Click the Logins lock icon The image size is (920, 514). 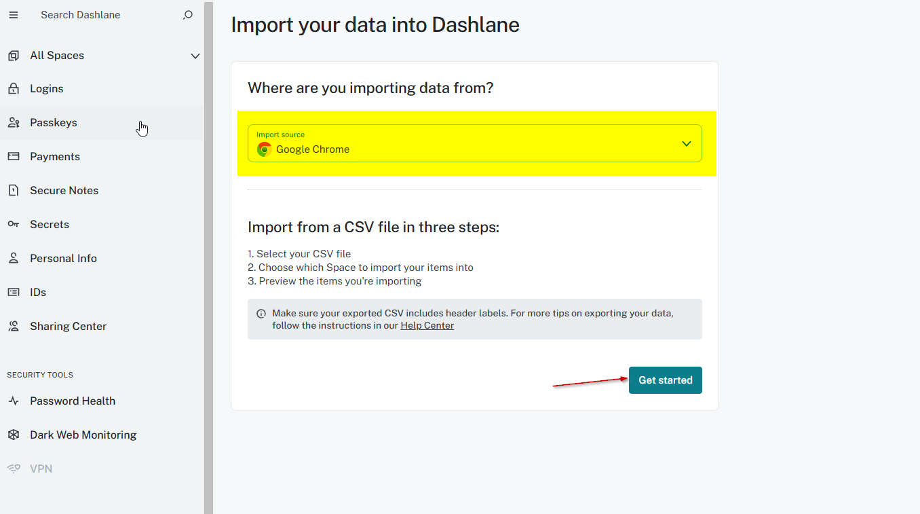point(14,89)
